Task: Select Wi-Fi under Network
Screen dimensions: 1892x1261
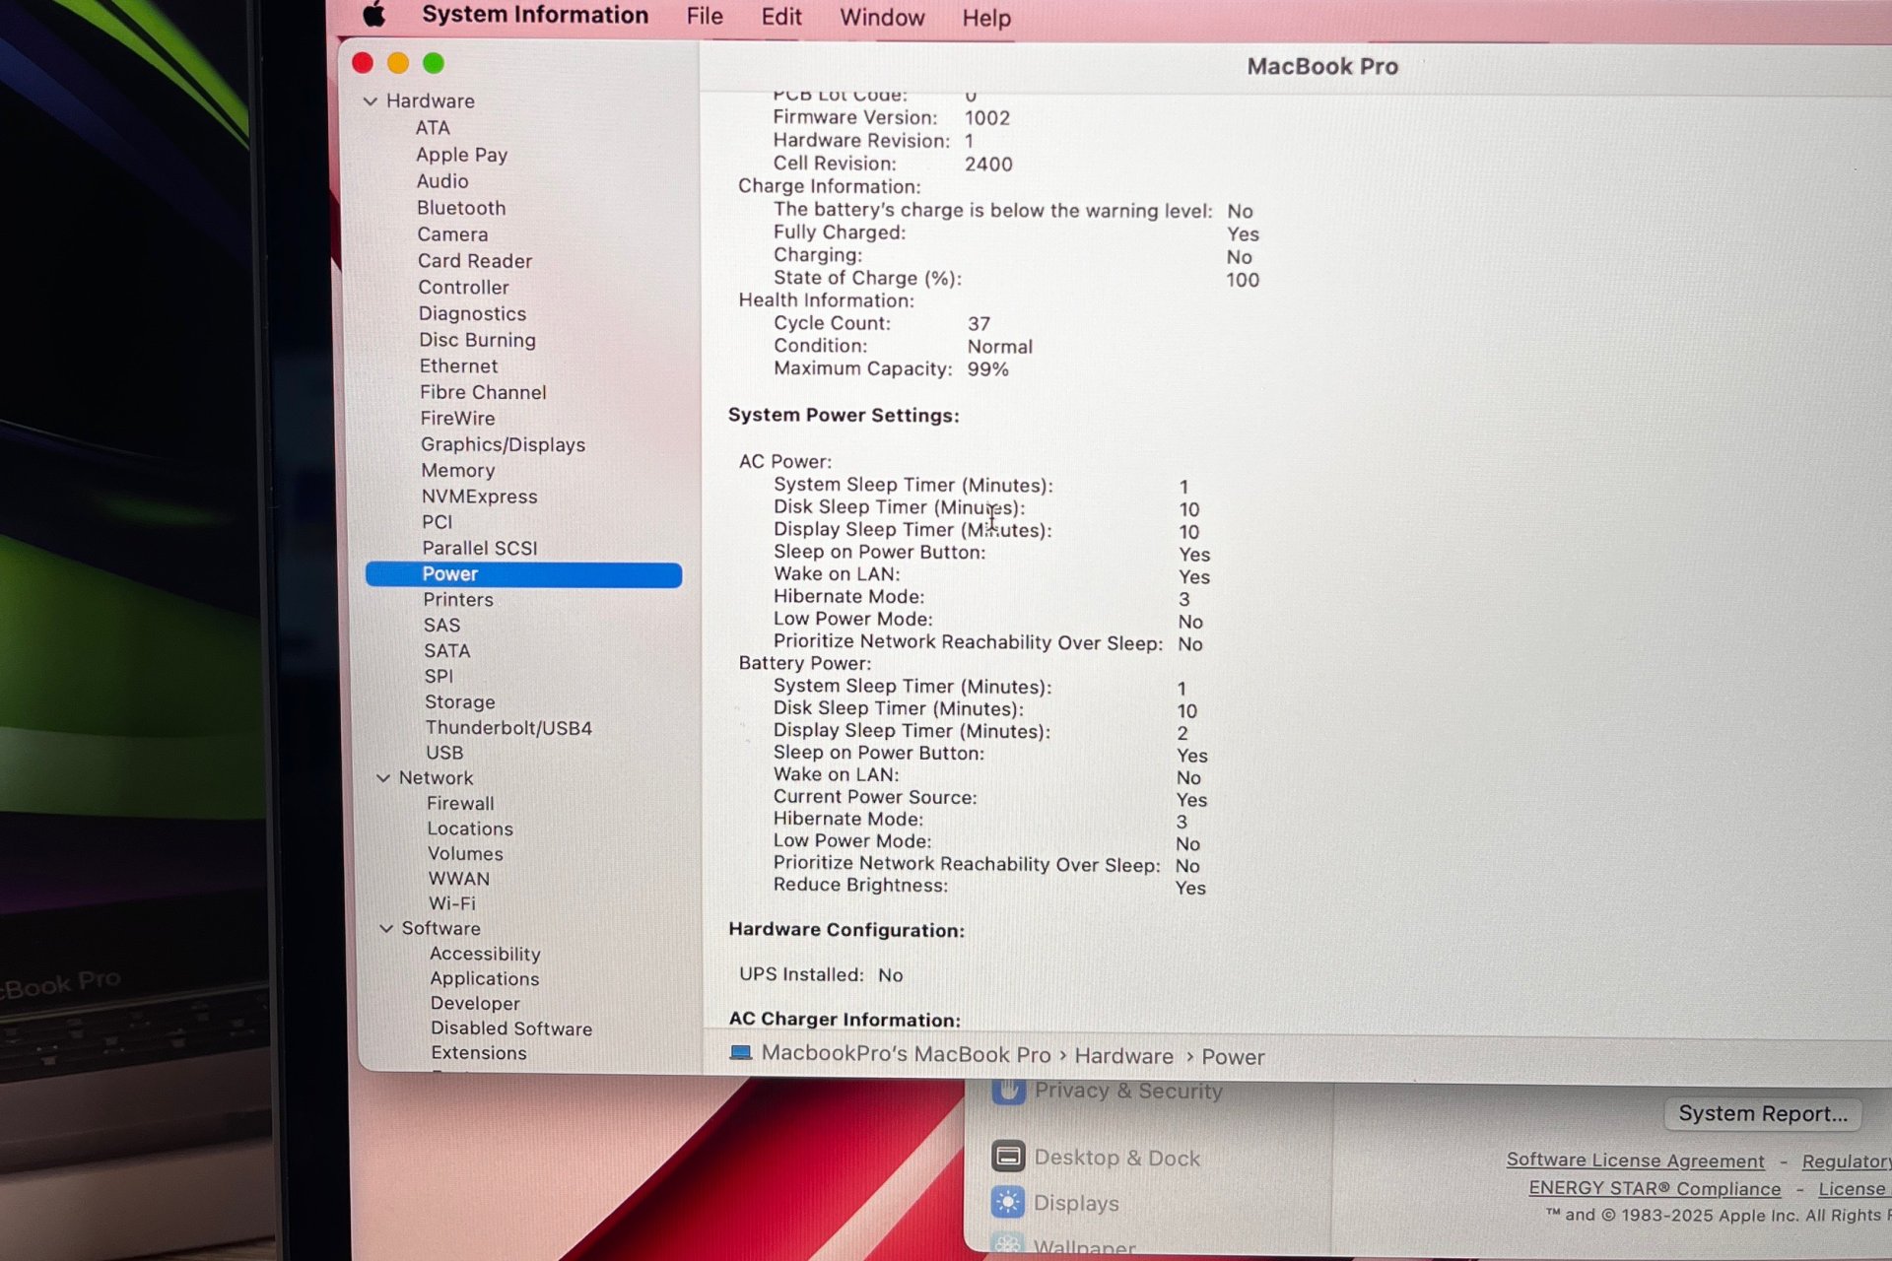Action: click(452, 903)
